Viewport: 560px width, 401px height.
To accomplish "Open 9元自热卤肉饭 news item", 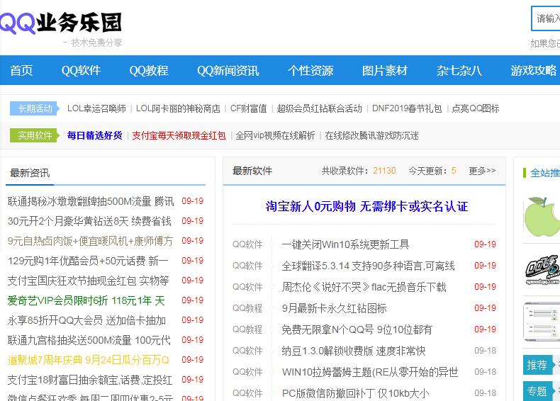I will (90, 241).
